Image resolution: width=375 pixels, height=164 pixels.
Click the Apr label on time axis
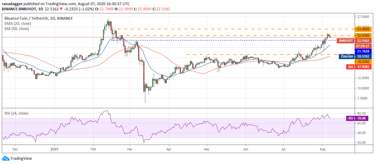(x=169, y=149)
